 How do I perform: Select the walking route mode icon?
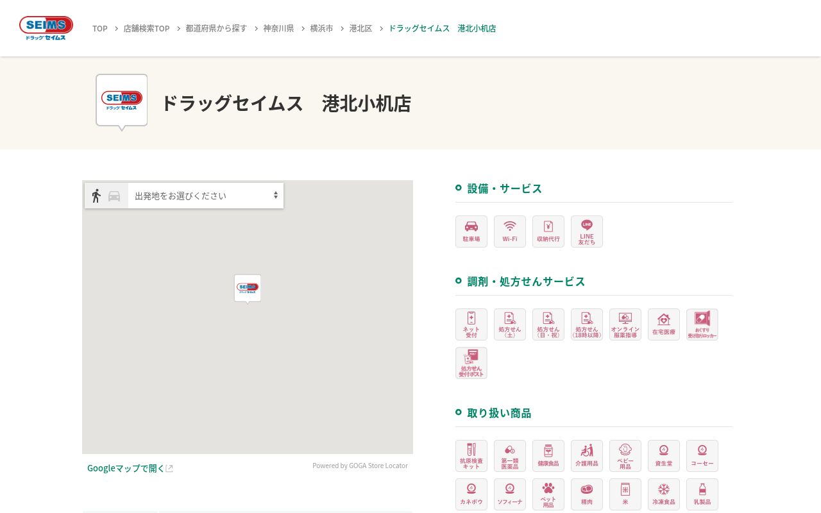pyautogui.click(x=96, y=196)
